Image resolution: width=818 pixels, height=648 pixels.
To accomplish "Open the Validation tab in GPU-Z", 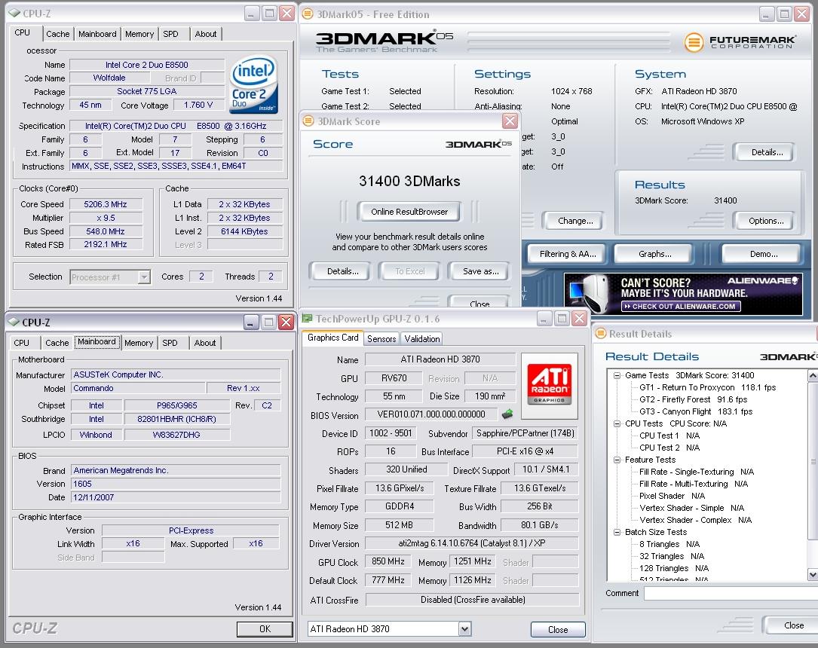I will [x=422, y=339].
